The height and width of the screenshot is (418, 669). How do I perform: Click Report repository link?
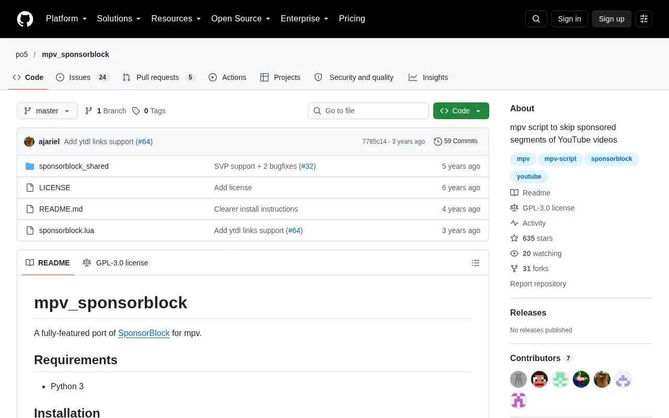click(538, 284)
